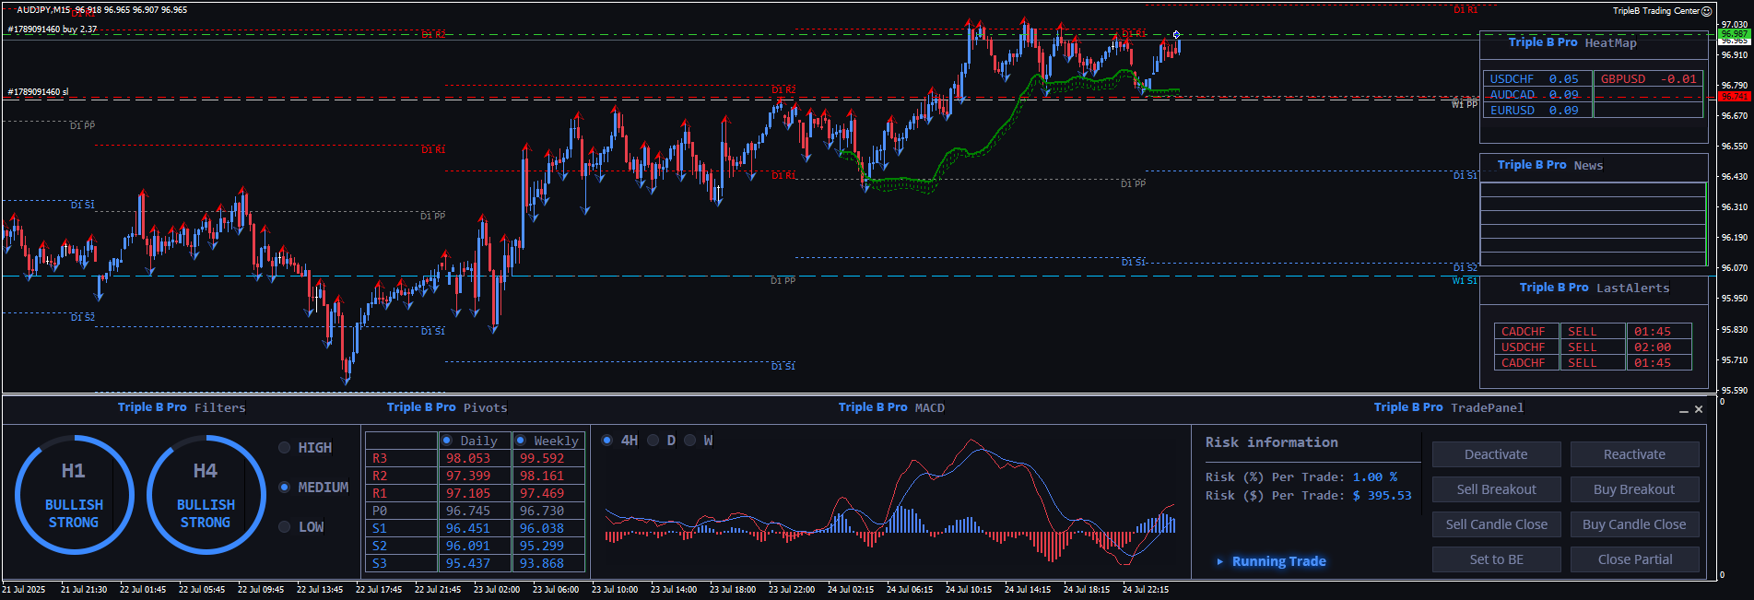Select the HIGH filter radio button

(285, 448)
